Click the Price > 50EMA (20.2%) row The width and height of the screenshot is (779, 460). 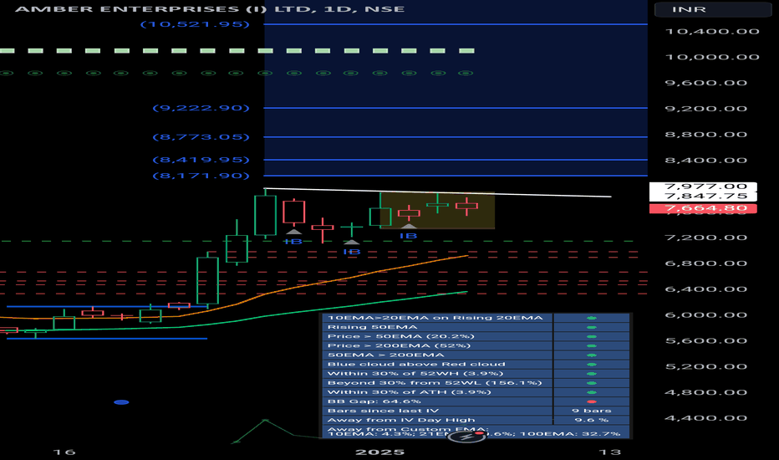476,336
